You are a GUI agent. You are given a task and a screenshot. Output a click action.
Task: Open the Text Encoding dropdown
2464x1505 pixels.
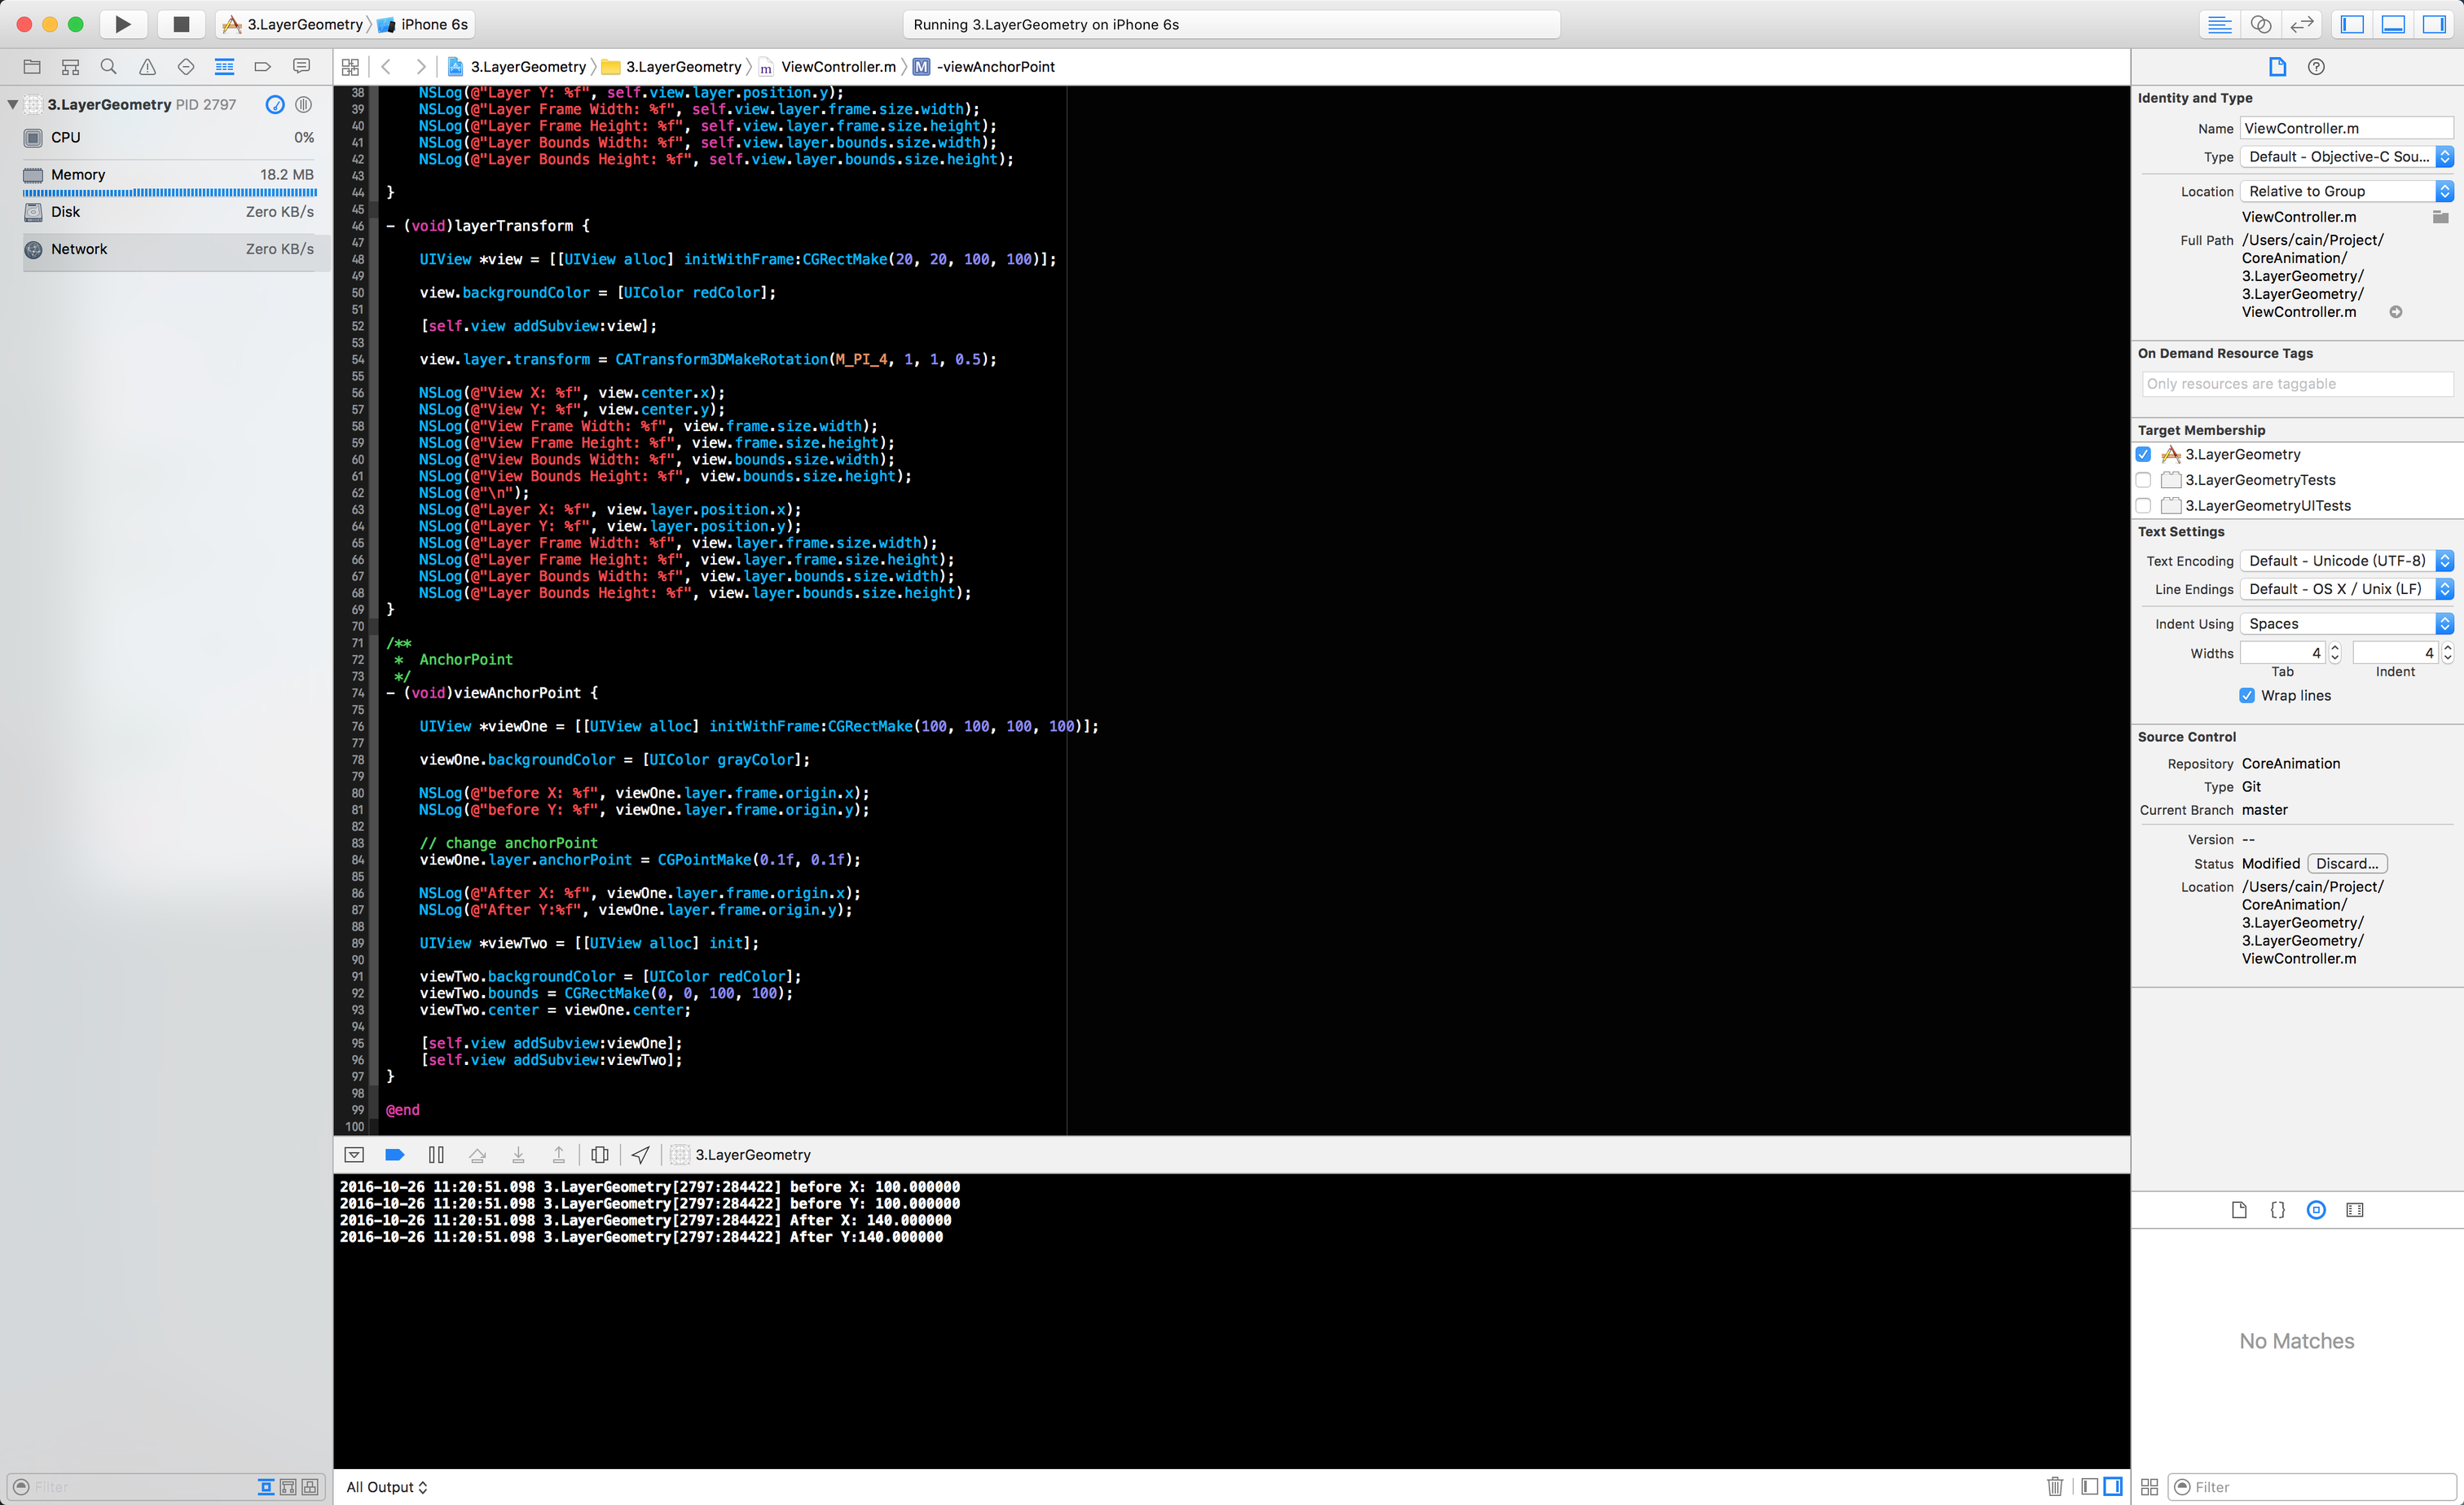click(x=2346, y=561)
